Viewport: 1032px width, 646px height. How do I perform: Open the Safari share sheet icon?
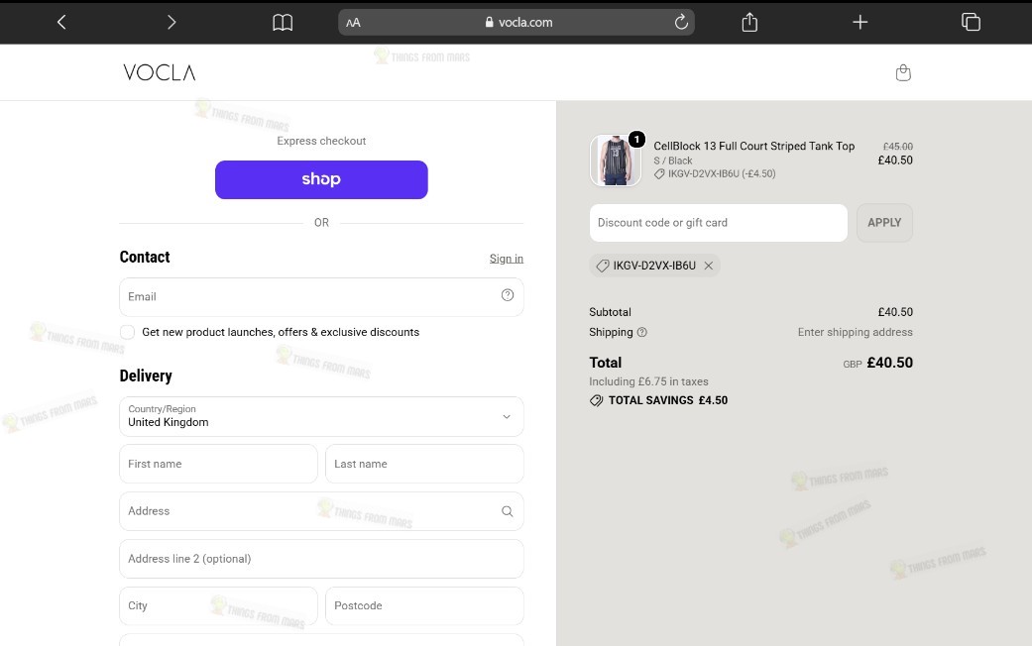pos(749,23)
